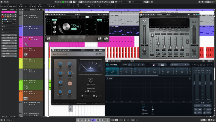Click the Ozone help question icon
This screenshot has height=122, width=216.
[x=204, y=65]
